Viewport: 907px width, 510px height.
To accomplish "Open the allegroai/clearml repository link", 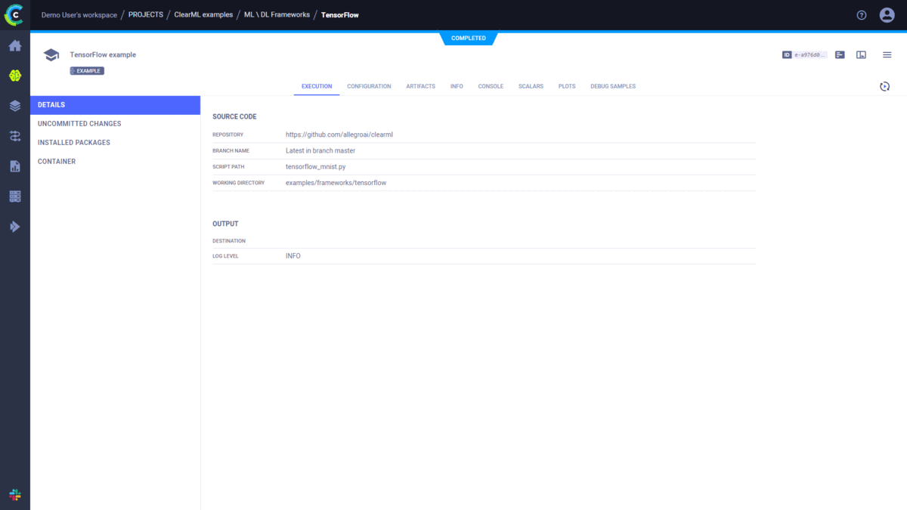I will pyautogui.click(x=339, y=134).
